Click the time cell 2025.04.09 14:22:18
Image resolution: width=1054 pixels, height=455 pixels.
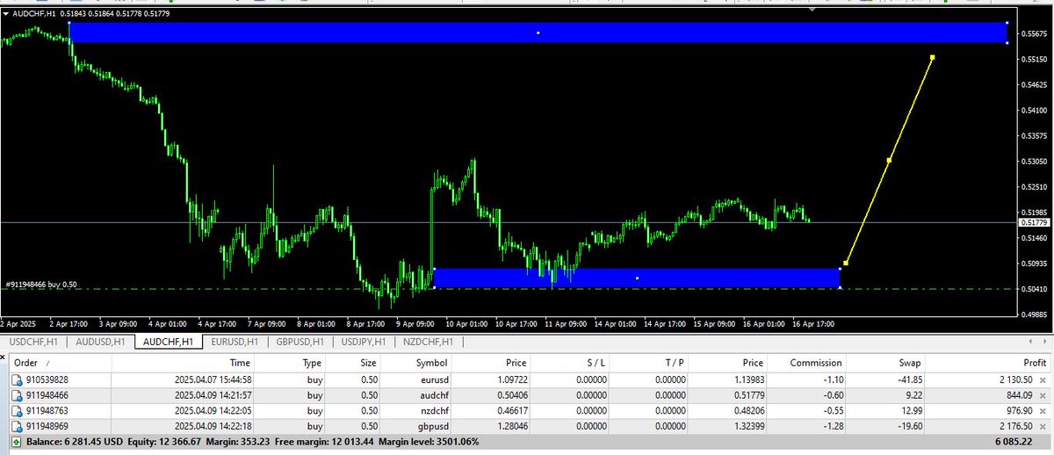click(x=213, y=426)
